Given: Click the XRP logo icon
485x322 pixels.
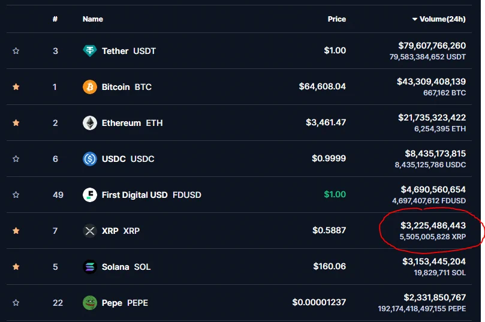Looking at the screenshot, I should (x=90, y=231).
